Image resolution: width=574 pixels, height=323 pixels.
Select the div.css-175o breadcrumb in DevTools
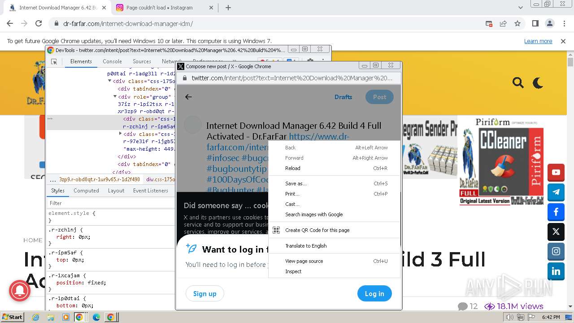[161, 179]
